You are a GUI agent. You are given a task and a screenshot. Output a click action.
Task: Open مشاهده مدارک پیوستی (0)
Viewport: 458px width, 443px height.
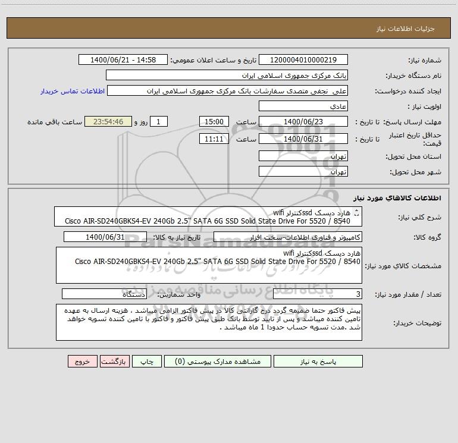pyautogui.click(x=218, y=361)
